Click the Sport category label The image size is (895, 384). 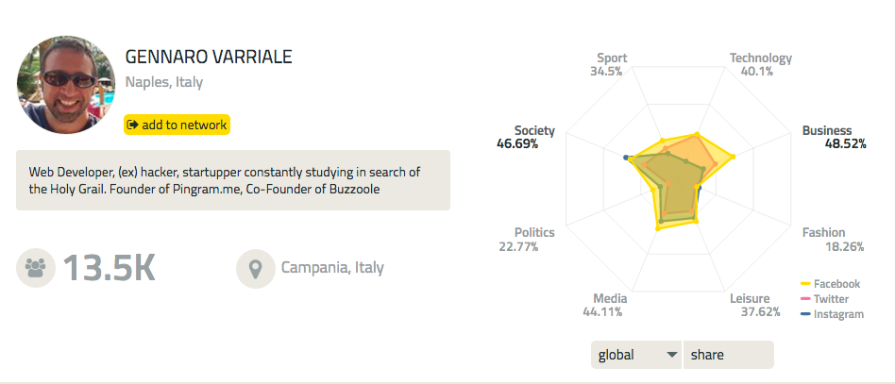pyautogui.click(x=611, y=58)
